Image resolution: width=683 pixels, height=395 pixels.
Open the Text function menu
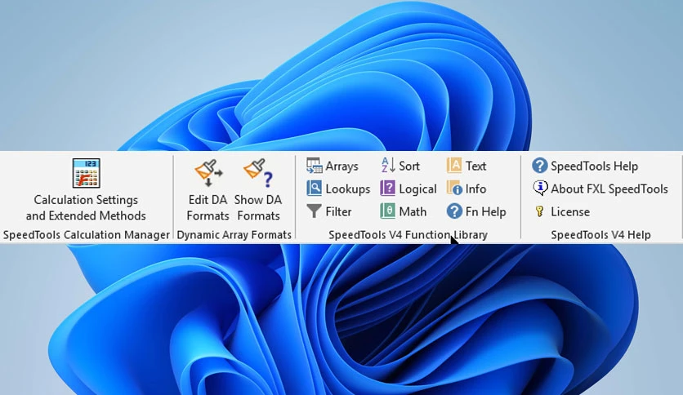click(x=466, y=166)
